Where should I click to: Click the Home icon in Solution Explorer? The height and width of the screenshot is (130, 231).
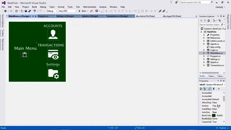pyautogui.click(x=209, y=21)
